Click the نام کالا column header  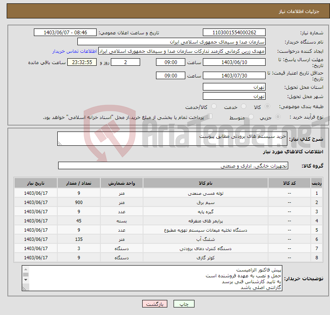coord(205,183)
